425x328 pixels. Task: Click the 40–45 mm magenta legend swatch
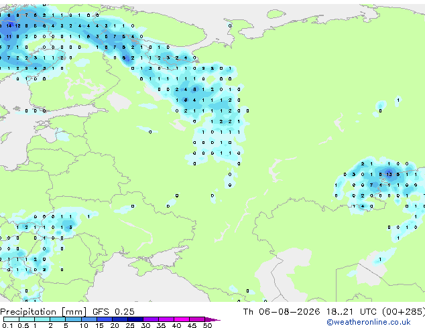tap(182, 319)
